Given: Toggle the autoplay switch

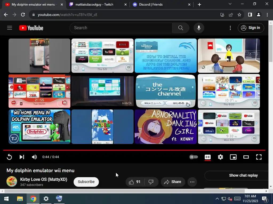Looking at the screenshot, I should click(x=194, y=157).
